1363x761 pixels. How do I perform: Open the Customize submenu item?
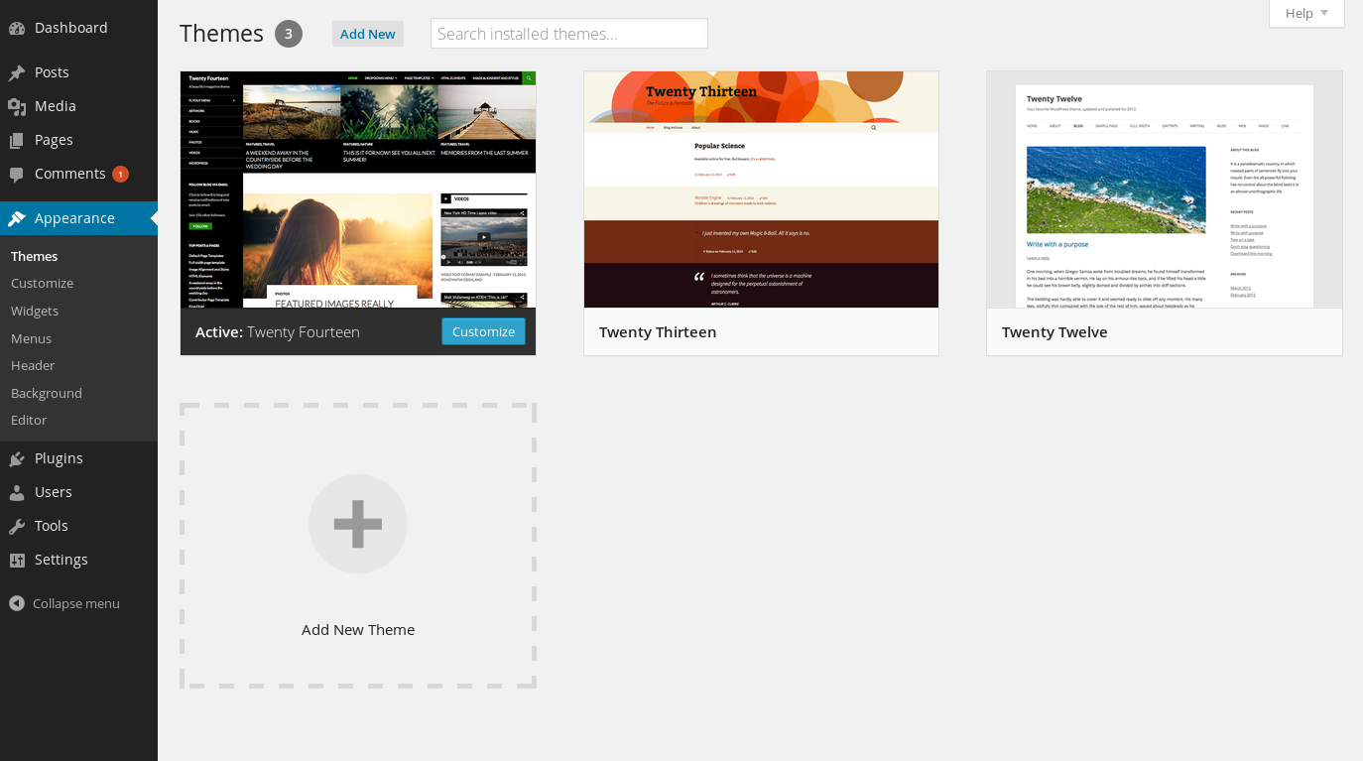pos(43,284)
